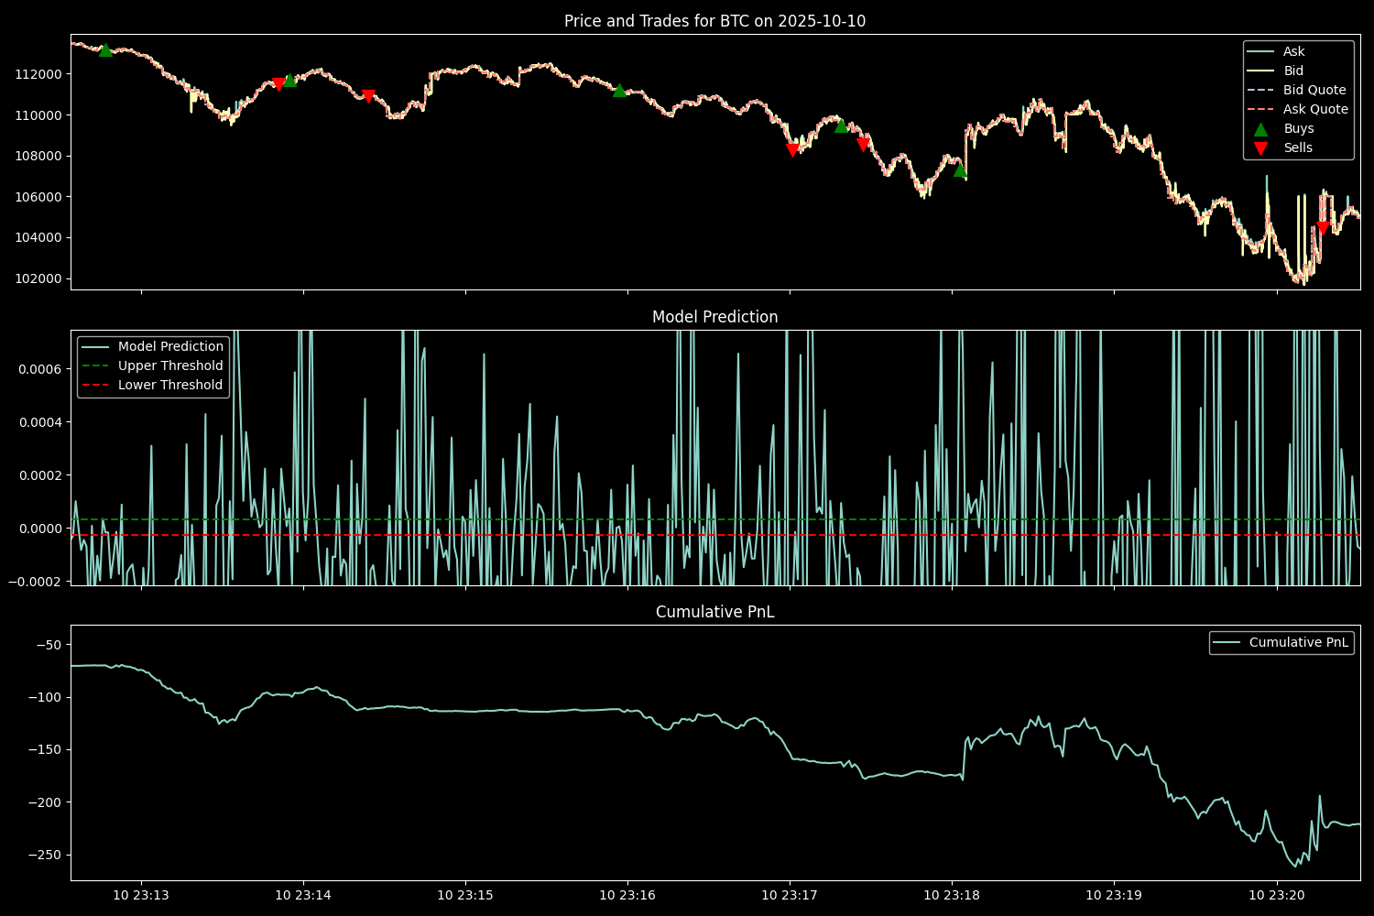This screenshot has width=1374, height=916.
Task: Click the 106000 price axis label
Action: click(38, 197)
